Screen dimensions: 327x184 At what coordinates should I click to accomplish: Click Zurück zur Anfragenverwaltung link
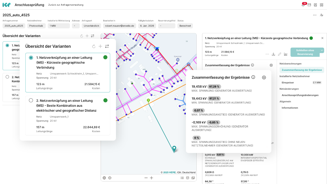coord(66,5)
